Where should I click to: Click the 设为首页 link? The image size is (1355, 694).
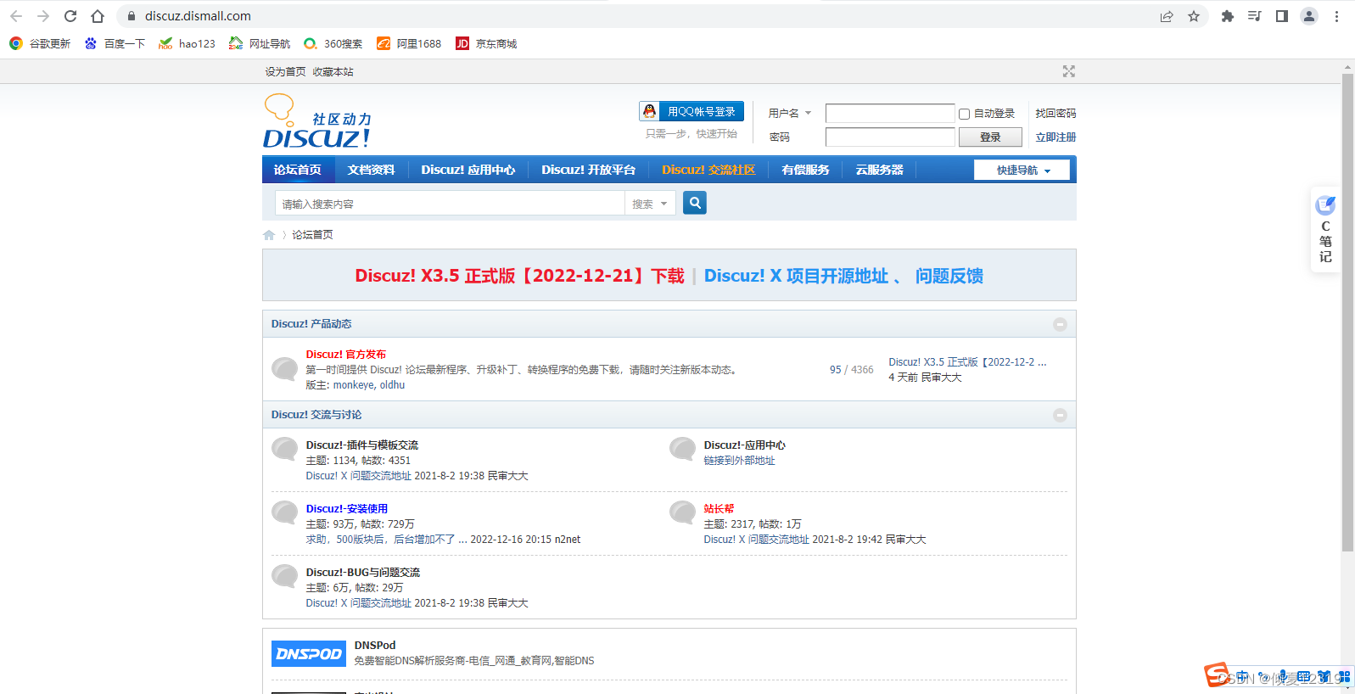pyautogui.click(x=285, y=72)
